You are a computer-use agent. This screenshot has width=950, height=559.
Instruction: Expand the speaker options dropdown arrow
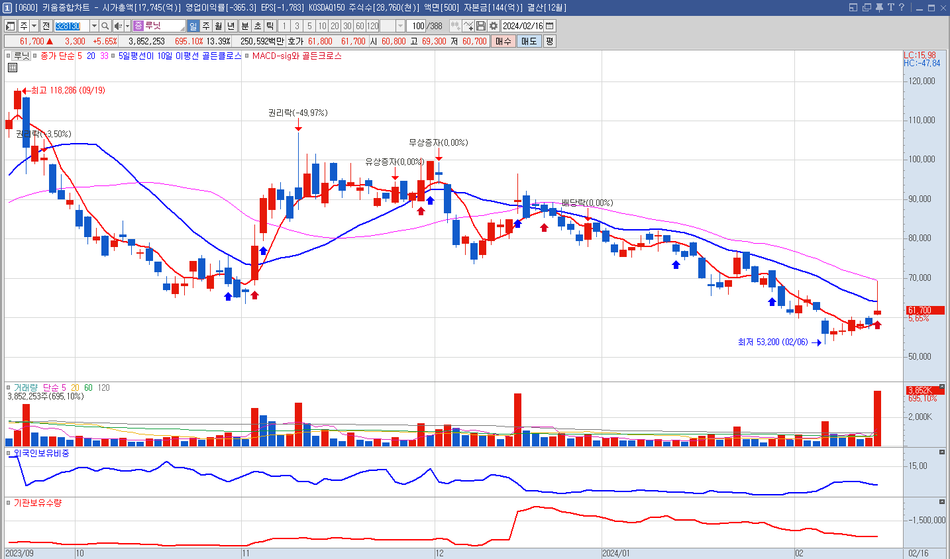127,26
